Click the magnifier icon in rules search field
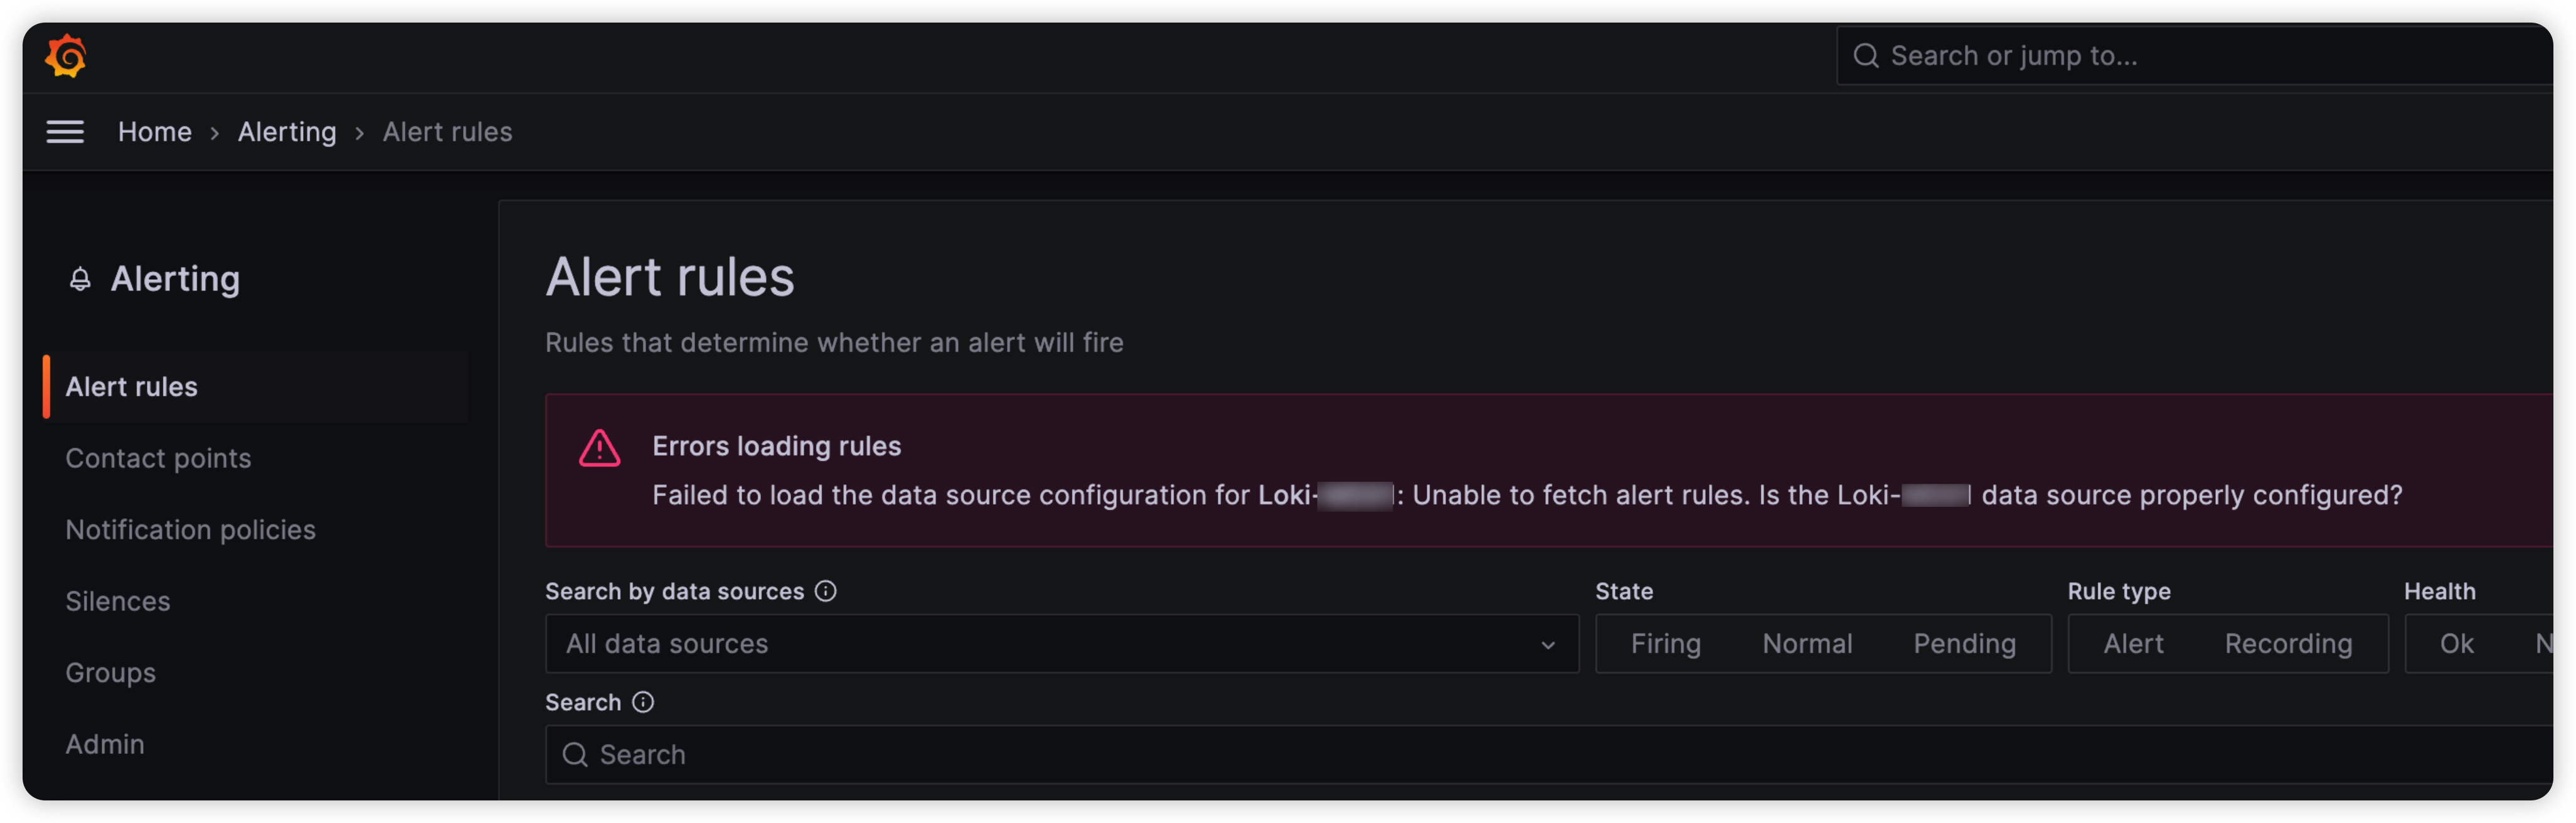The height and width of the screenshot is (823, 2576). 575,754
